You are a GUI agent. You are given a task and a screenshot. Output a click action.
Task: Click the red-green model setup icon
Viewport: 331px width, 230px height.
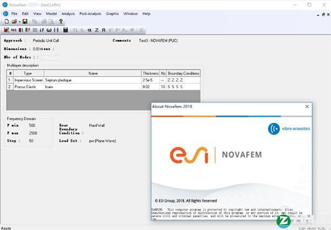(6, 30)
